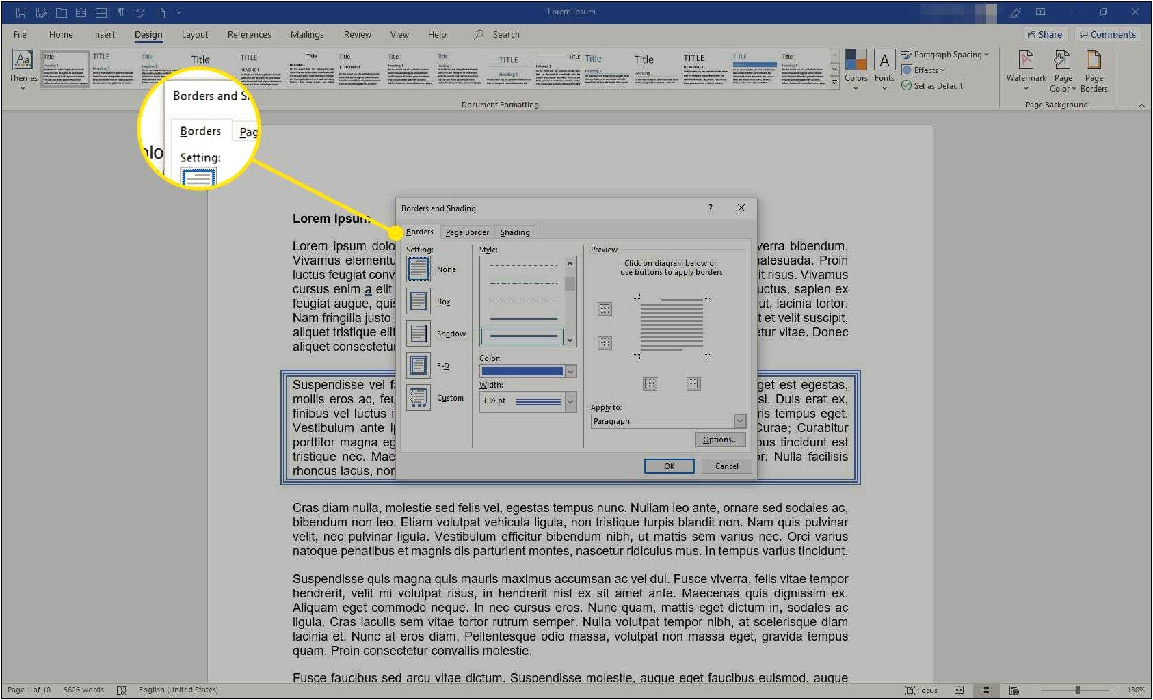1153x700 pixels.
Task: Toggle the bottom border button in Preview
Action: (605, 342)
